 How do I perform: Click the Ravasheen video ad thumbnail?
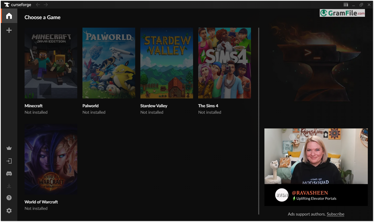[316, 156]
